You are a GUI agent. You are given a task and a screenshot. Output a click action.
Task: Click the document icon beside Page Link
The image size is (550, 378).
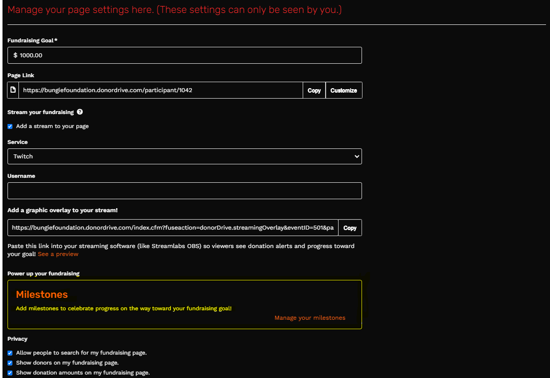13,90
